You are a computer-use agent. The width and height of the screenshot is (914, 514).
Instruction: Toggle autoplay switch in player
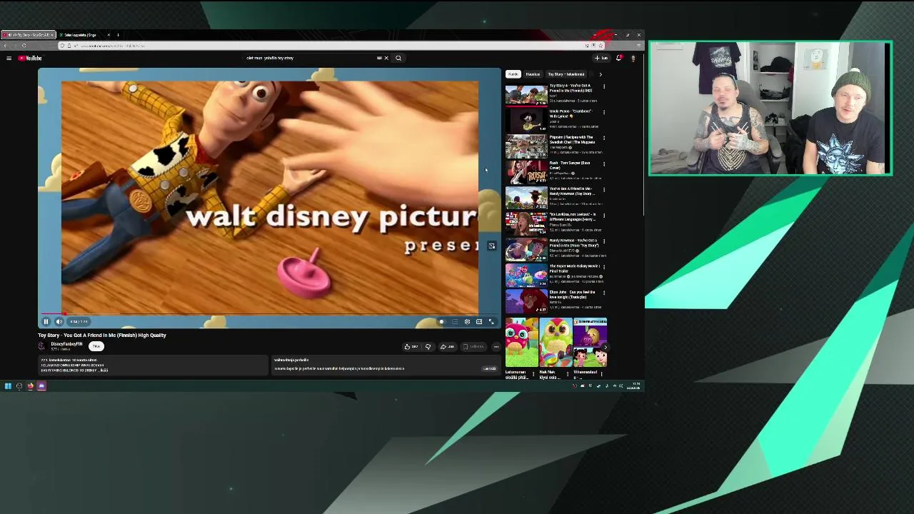(441, 321)
